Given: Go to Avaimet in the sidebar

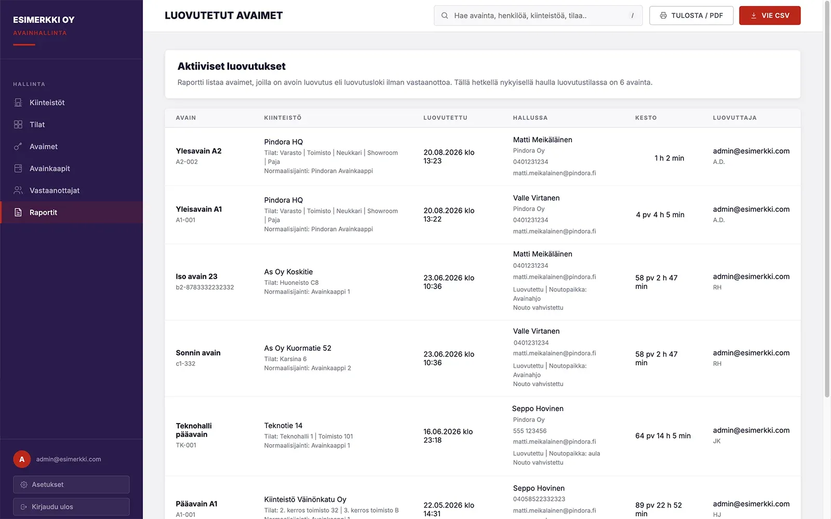Looking at the screenshot, I should 72,146.
